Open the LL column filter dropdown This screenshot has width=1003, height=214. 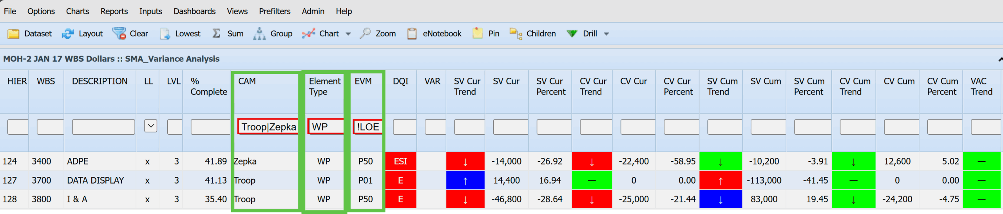tap(150, 126)
